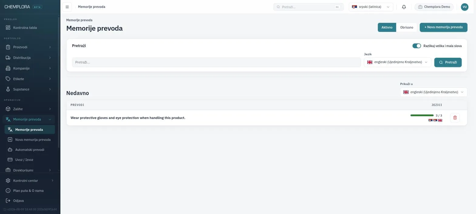Select Memorije prevoda submenu item
The image size is (476, 214).
tap(30, 130)
